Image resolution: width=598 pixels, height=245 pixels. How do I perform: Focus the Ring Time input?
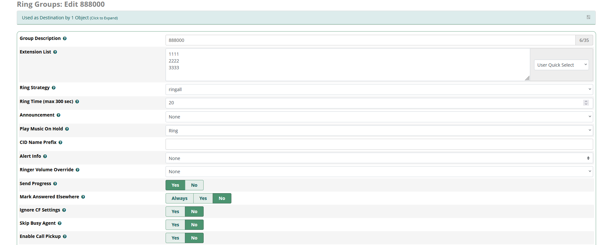pyautogui.click(x=379, y=103)
